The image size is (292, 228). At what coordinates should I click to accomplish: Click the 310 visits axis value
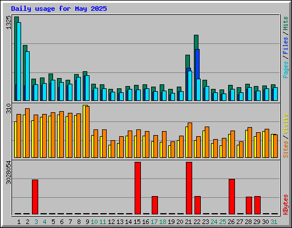pos(9,108)
